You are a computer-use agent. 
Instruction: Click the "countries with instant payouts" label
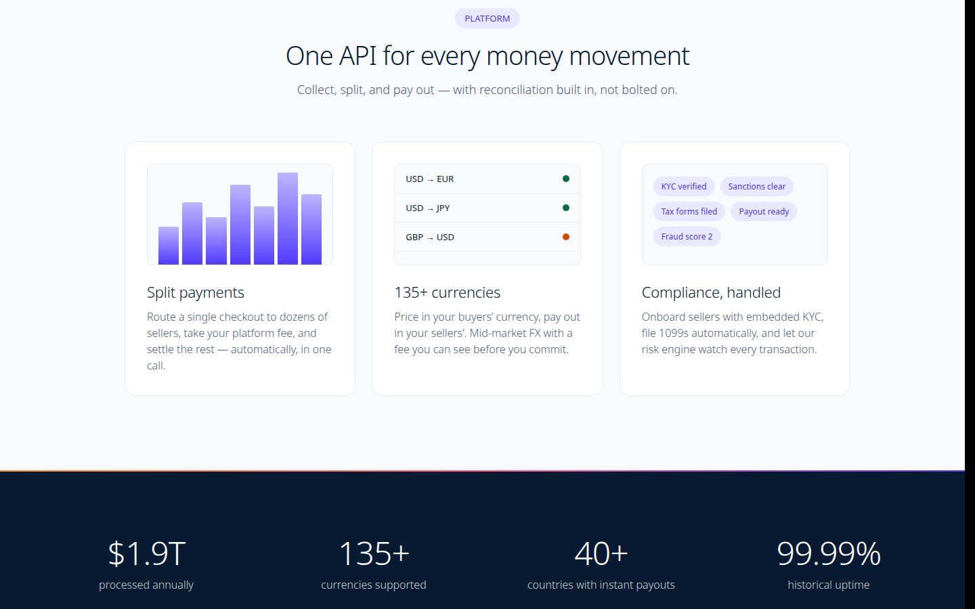click(x=601, y=585)
